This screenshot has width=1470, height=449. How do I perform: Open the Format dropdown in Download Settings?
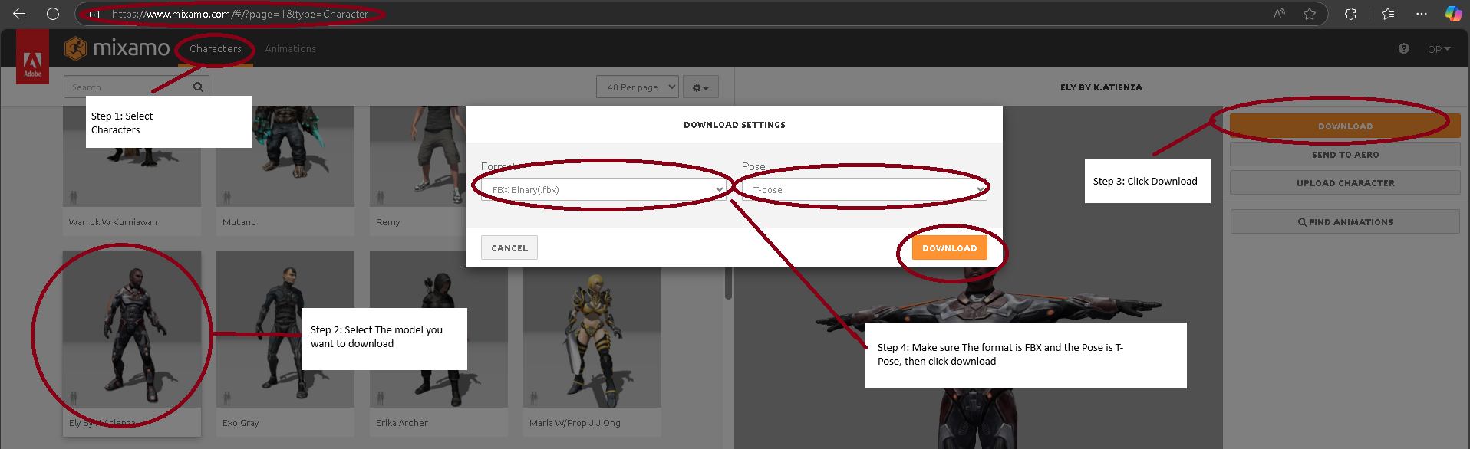click(x=604, y=189)
